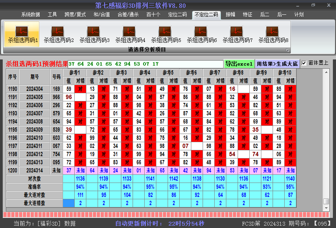Select the 杀组选两码8 icon

coord(272,34)
